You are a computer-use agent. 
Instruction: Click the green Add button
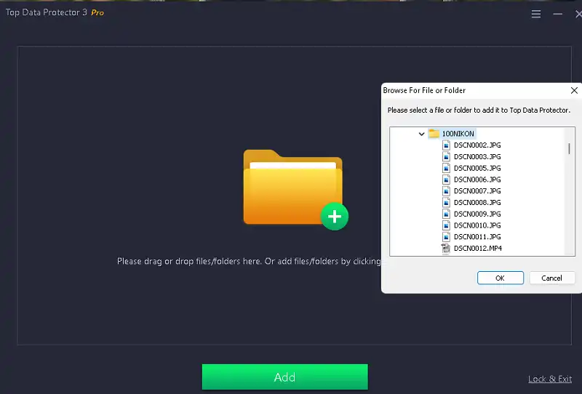[x=284, y=377]
